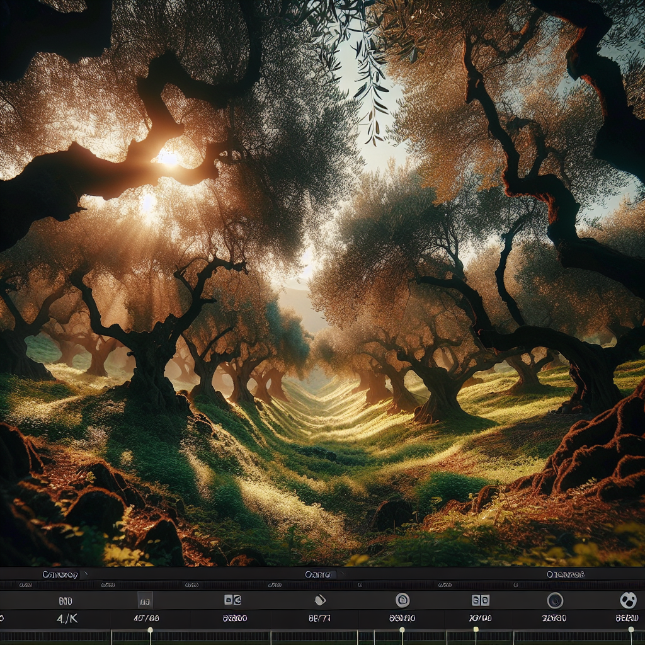Select the two-box icon right of center
The image size is (645, 645).
(480, 600)
